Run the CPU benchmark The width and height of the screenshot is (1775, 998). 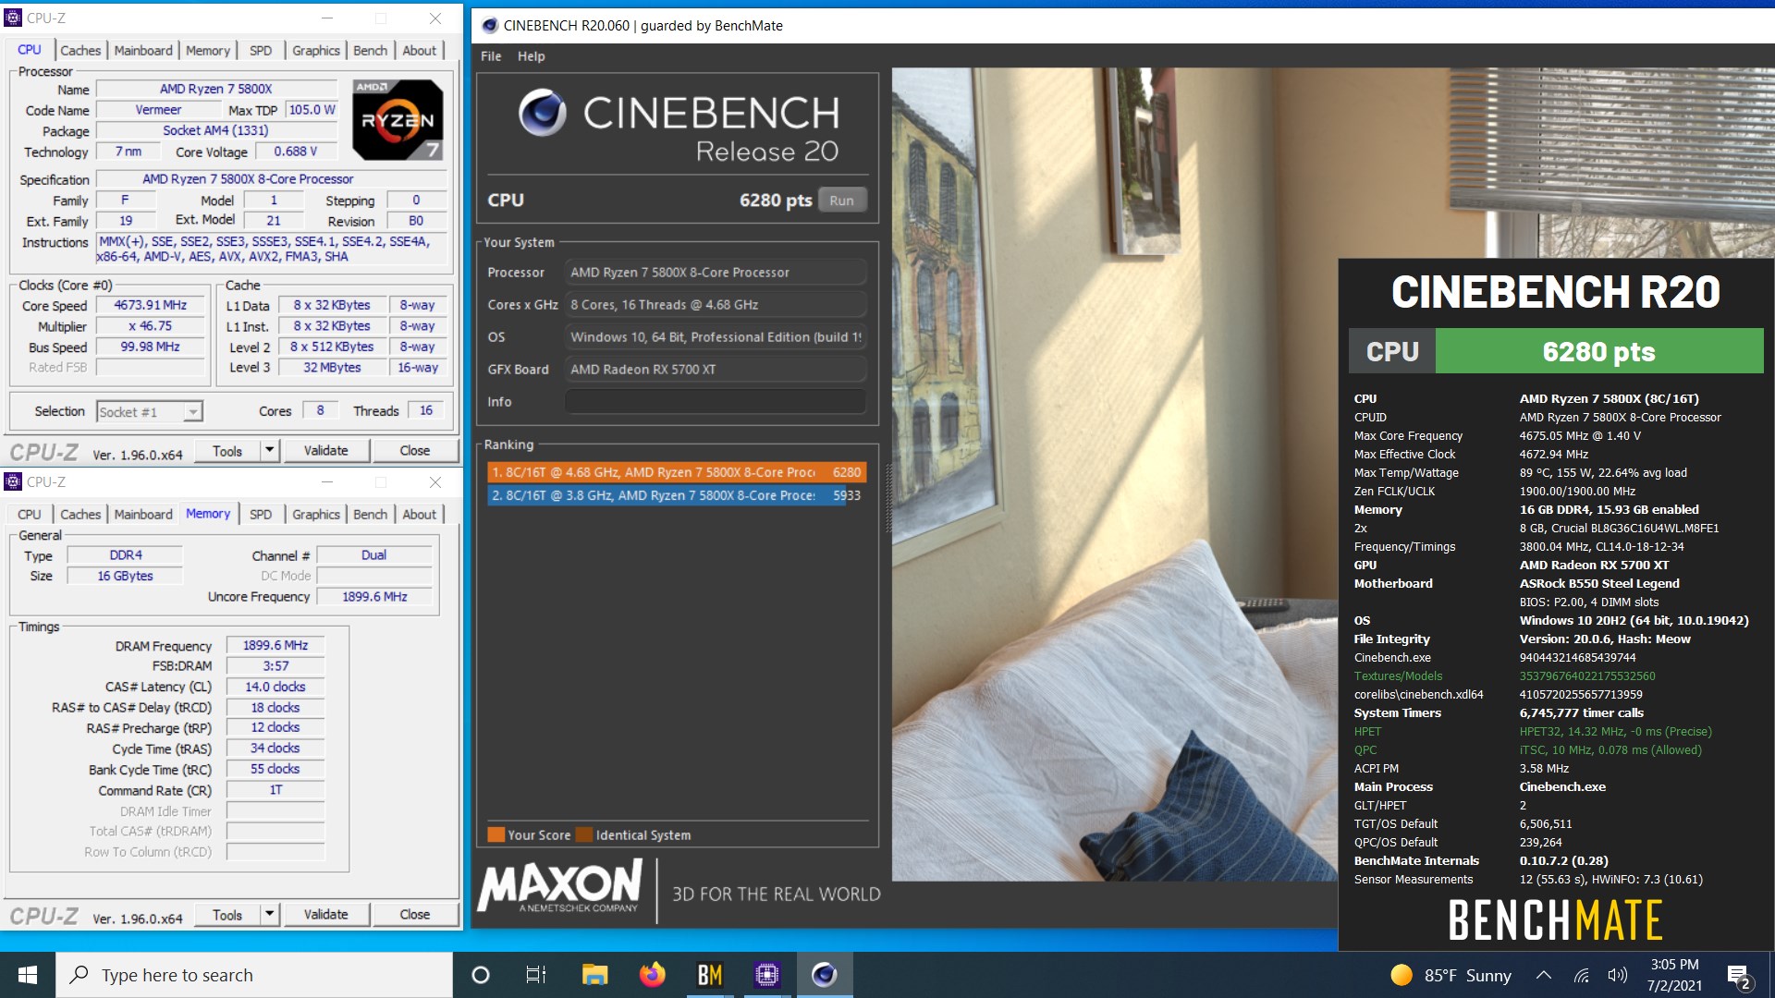(x=841, y=201)
